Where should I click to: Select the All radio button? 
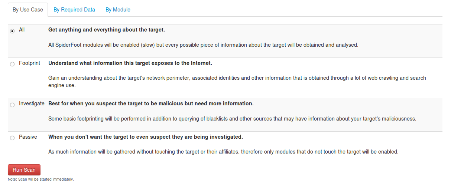[12, 31]
